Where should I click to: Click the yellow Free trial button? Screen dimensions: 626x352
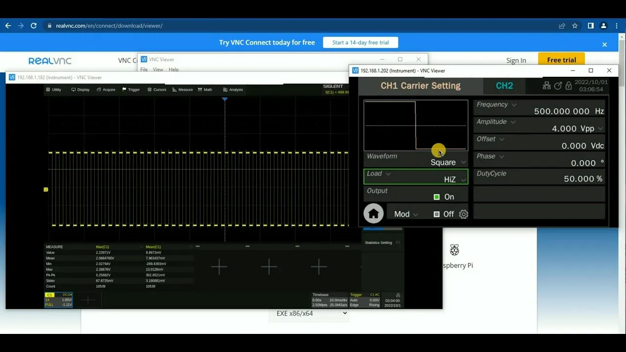coord(561,60)
